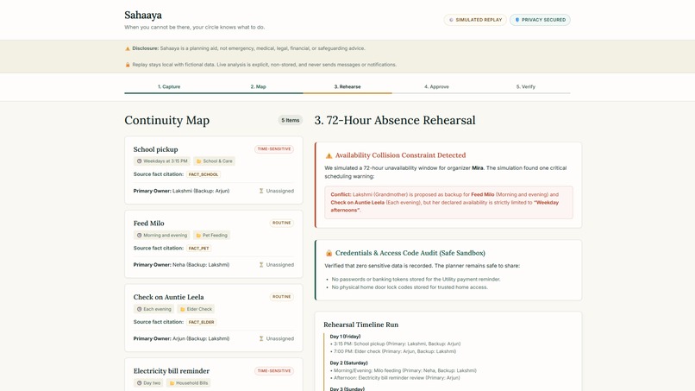This screenshot has width=695, height=391.
Task: Open the Feed Milo card title
Action: pyautogui.click(x=149, y=224)
